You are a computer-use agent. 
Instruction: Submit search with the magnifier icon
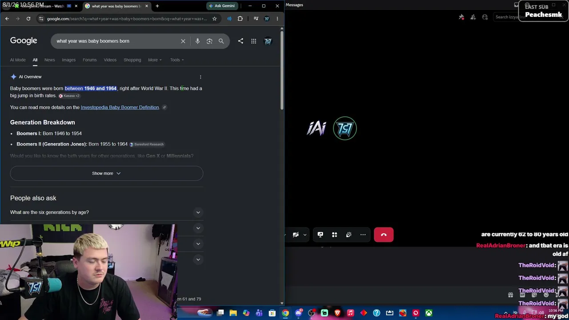(221, 41)
